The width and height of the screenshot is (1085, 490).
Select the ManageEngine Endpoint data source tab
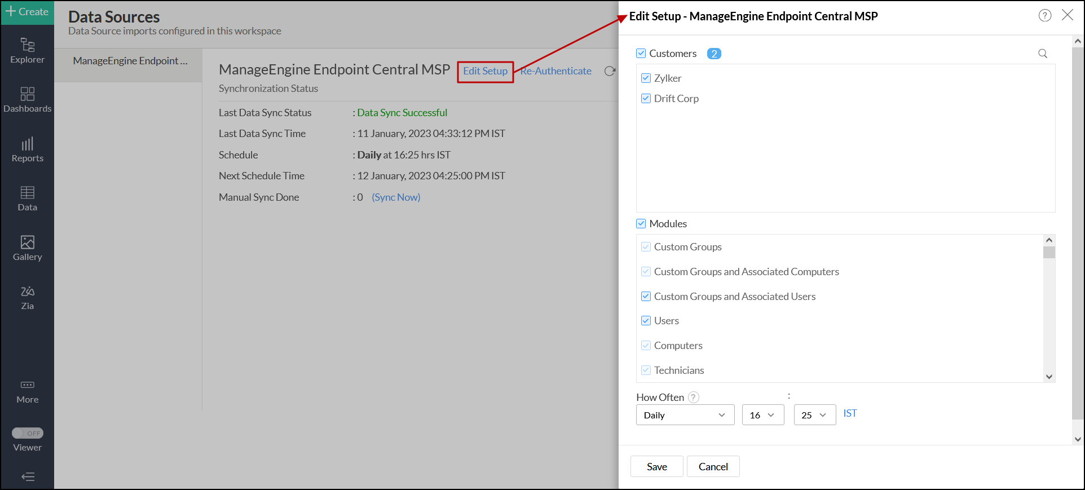coord(130,61)
